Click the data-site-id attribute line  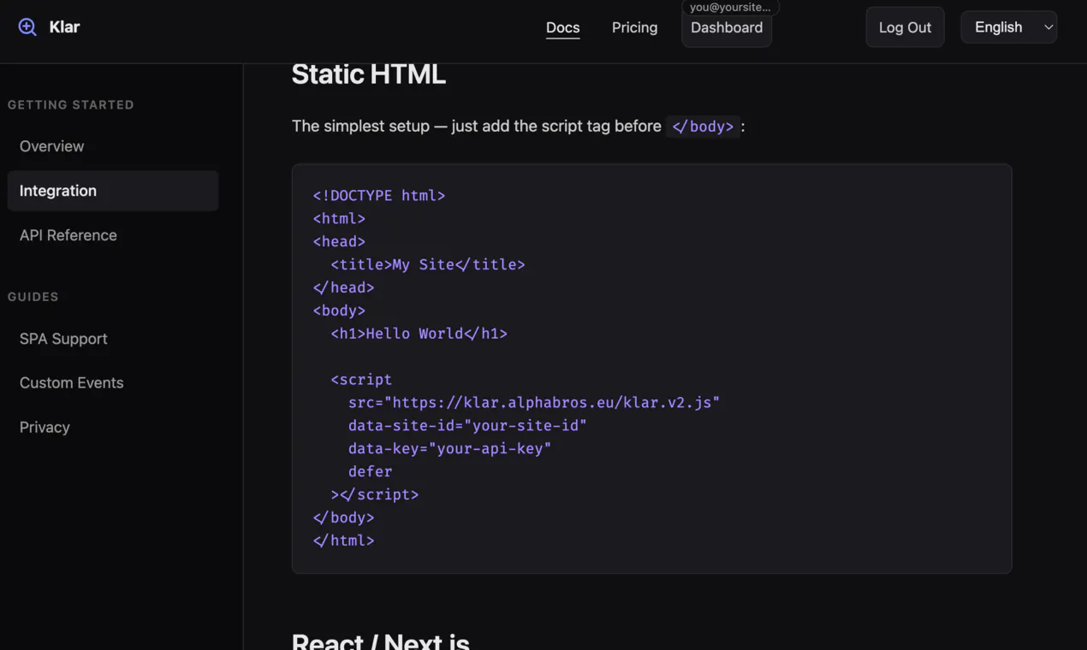467,426
